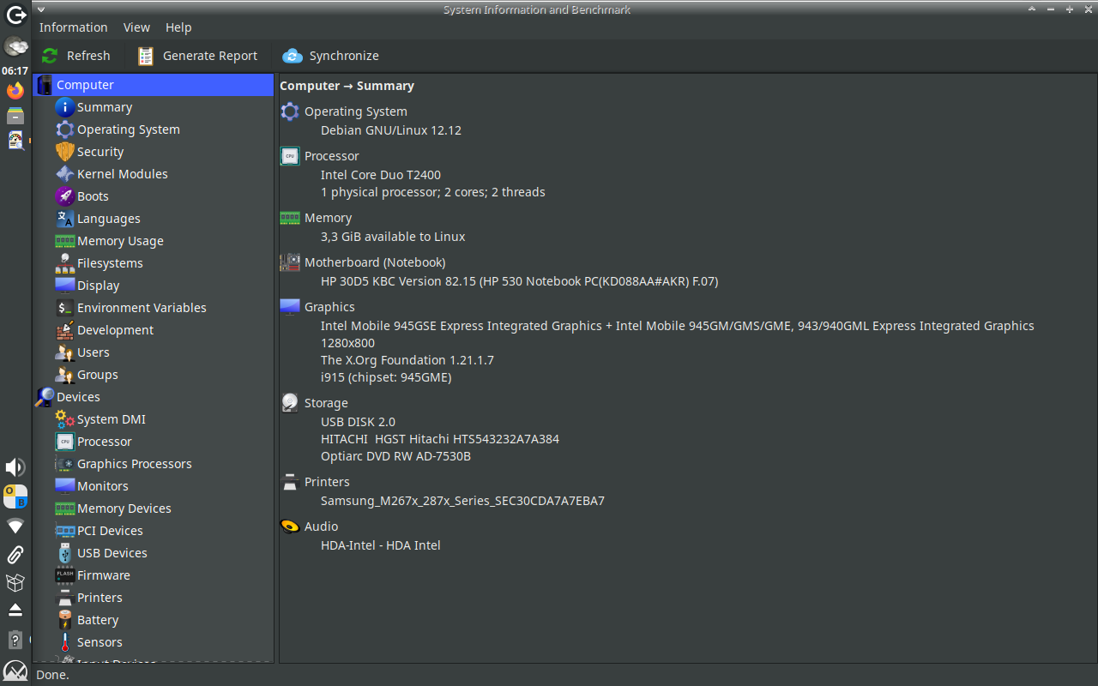
Task: Click the eject removable media tray icon
Action: [15, 610]
